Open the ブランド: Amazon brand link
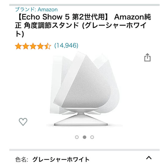The image size is (168, 168). point(36,9)
